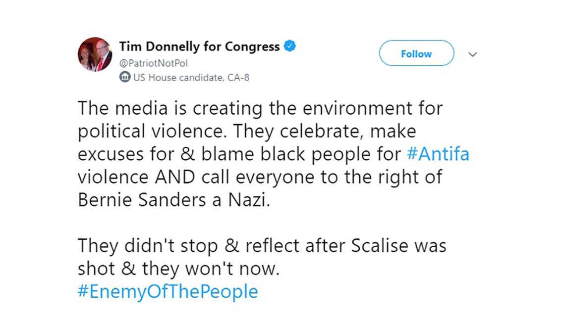Image resolution: width=565 pixels, height=317 pixels.
Task: Click the profile picture thumbnail
Action: 94,54
